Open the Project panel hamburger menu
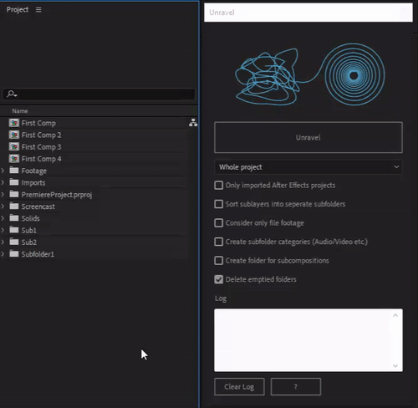This screenshot has width=418, height=408. pyautogui.click(x=38, y=10)
